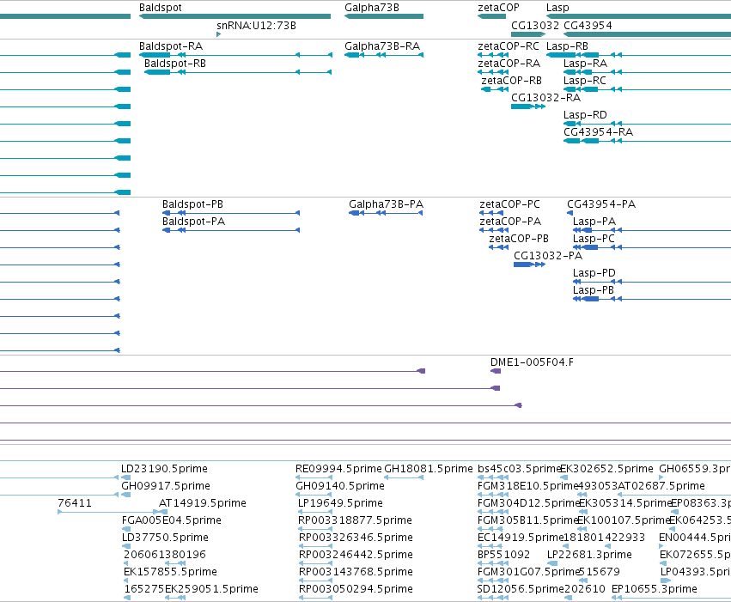This screenshot has width=731, height=602.
Task: Click the RP003318877.5prime EST label
Action: coord(356,520)
